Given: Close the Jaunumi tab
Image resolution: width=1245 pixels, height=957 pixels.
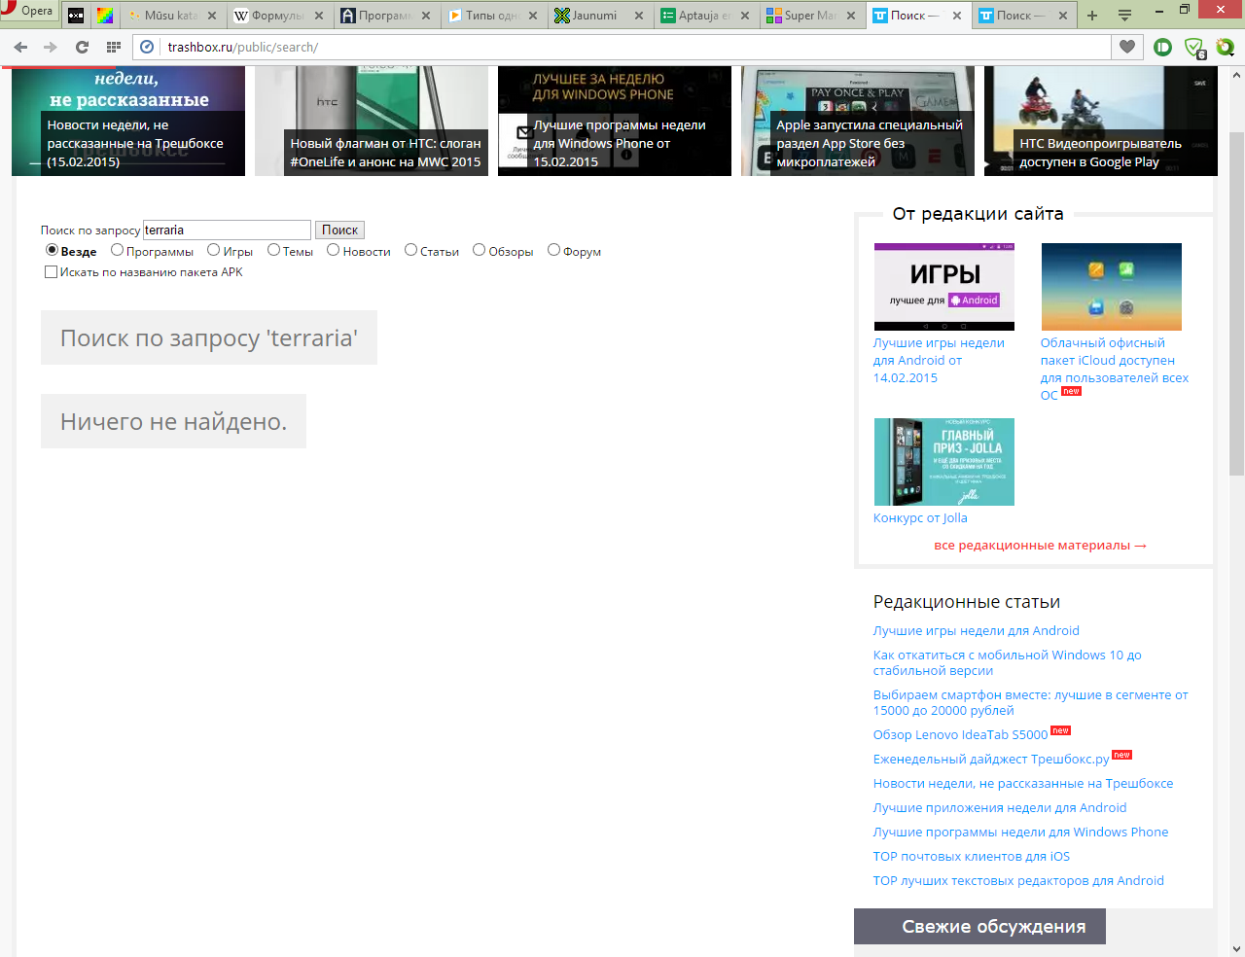Looking at the screenshot, I should click(x=639, y=16).
